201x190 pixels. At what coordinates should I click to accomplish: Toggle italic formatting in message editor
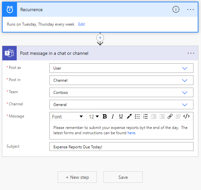click(113, 116)
